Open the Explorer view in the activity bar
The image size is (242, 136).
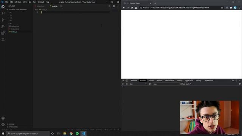(x=3, y=7)
